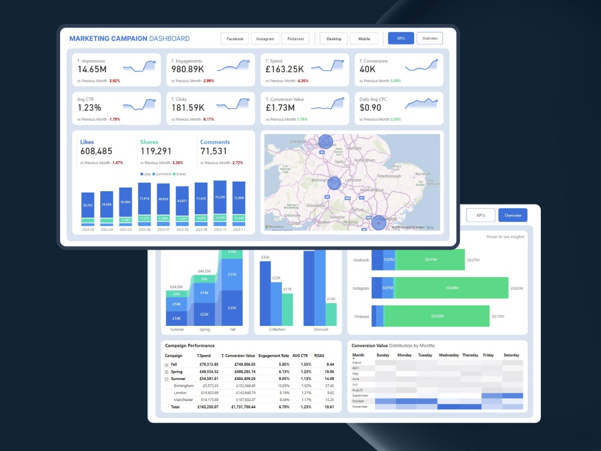Image resolution: width=601 pixels, height=451 pixels.
Task: Click Instagram green bar labeled £0.68M
Action: click(452, 287)
